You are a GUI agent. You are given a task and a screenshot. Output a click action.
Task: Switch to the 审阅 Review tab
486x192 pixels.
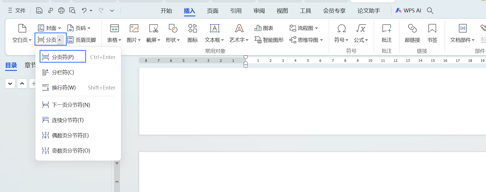click(x=259, y=11)
